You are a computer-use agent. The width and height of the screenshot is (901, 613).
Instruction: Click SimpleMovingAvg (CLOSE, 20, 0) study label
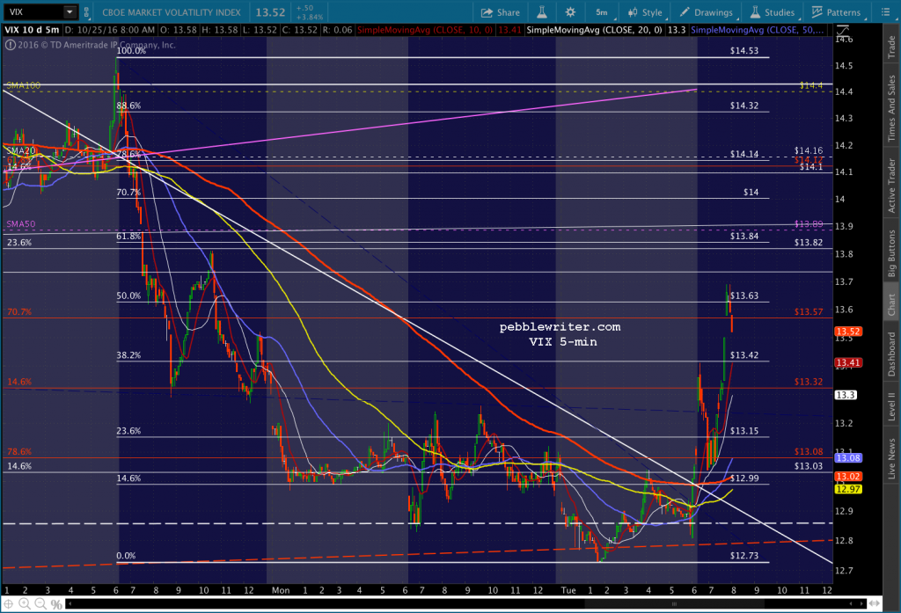pos(594,30)
